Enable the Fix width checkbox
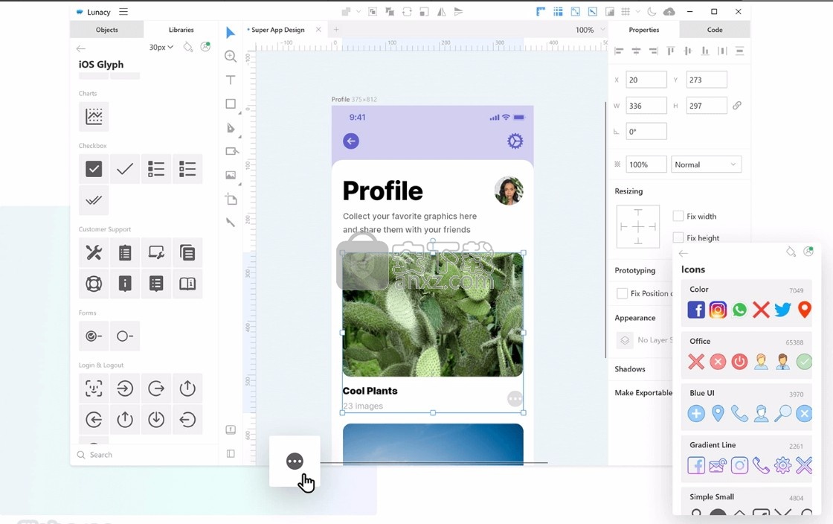833x524 pixels. click(x=678, y=216)
